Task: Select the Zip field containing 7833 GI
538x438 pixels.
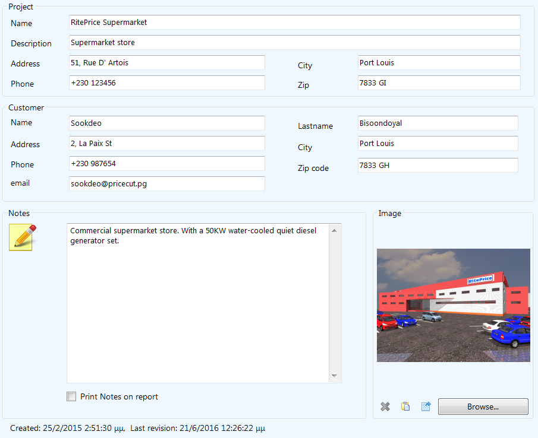Action: pos(438,82)
